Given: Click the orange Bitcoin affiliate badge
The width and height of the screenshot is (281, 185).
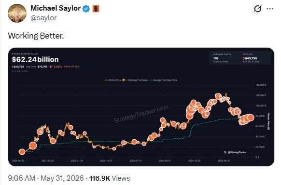Looking at the screenshot, I should click(96, 9).
